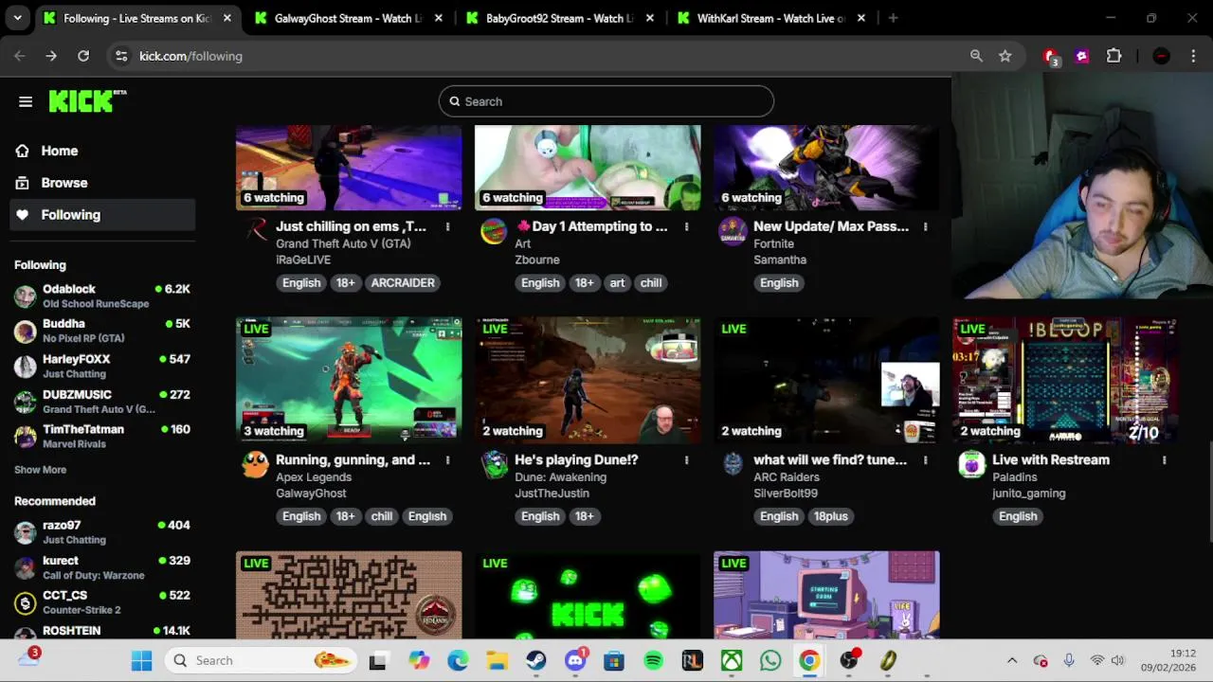Open options menu for SilverBolt99 stream card

[x=925, y=459]
